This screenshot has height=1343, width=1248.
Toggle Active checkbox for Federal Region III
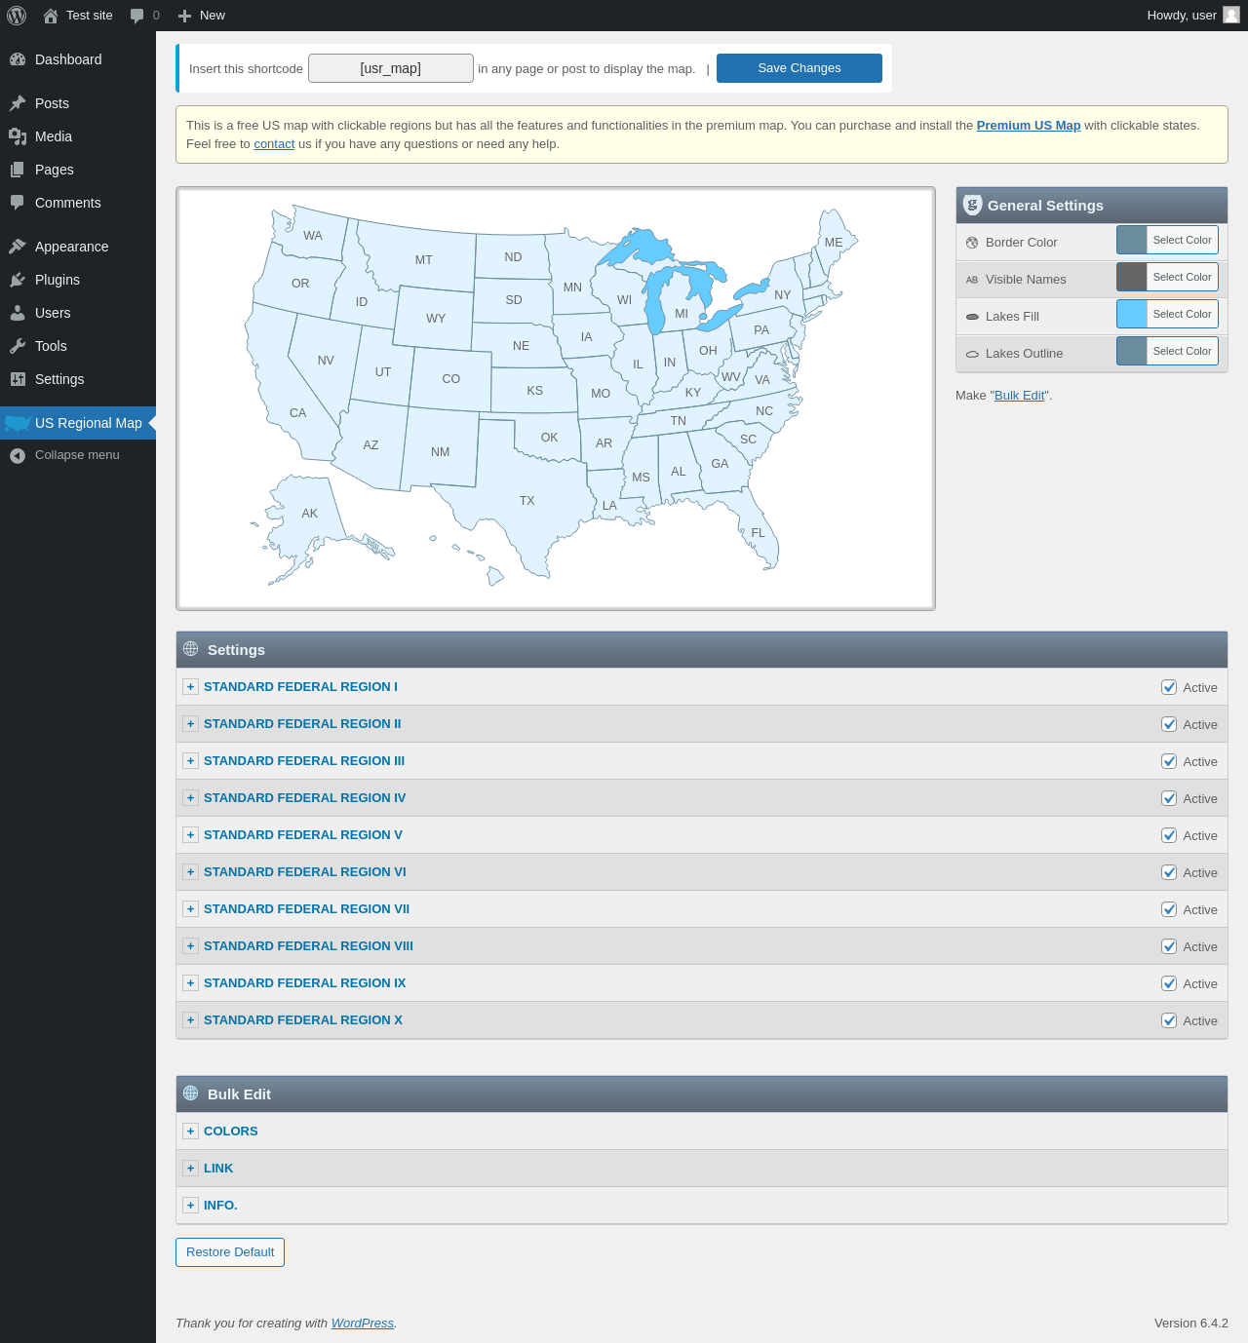point(1169,761)
